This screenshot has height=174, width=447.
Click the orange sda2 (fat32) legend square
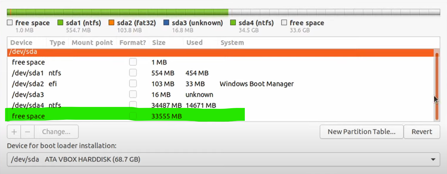[x=111, y=23]
